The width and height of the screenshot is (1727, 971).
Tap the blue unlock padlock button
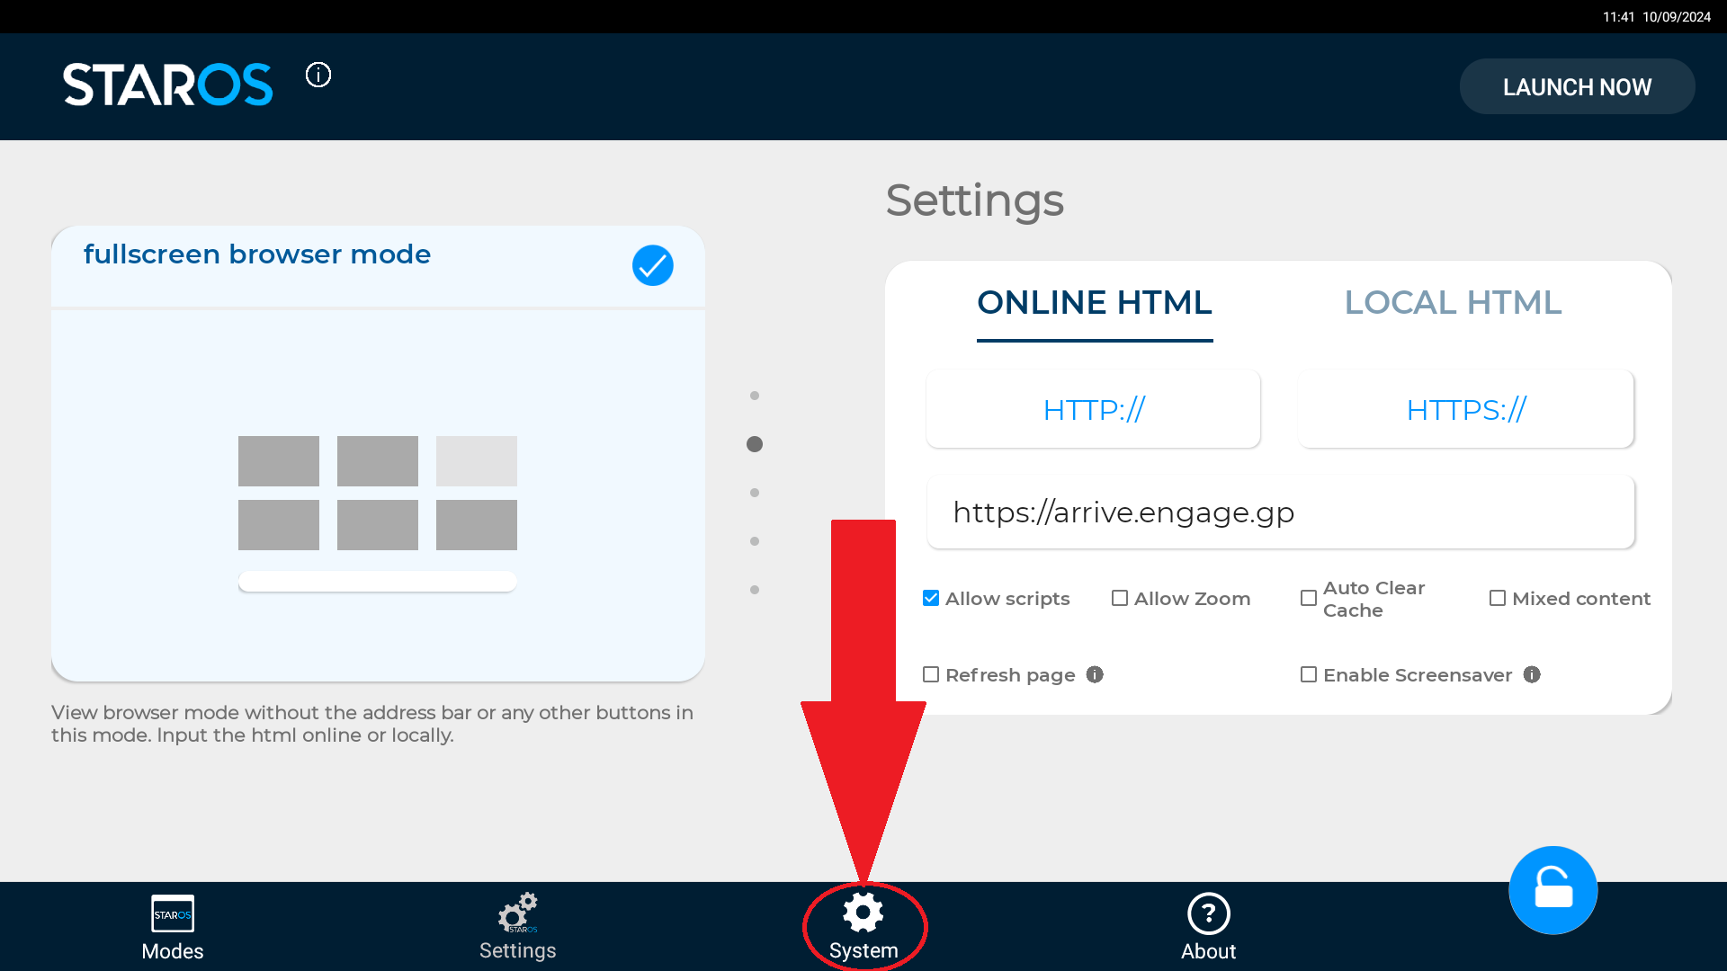tap(1553, 890)
